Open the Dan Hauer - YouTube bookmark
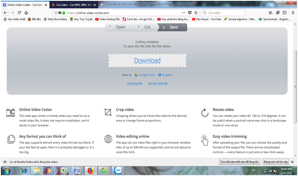Viewport: 298px width, 176px height. click(x=207, y=19)
